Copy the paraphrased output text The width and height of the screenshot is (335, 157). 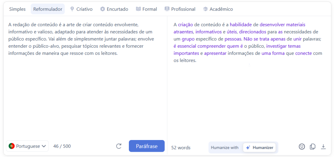(312, 147)
